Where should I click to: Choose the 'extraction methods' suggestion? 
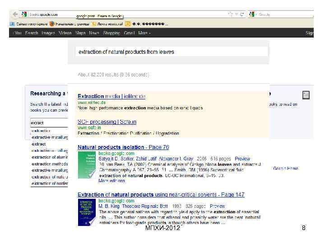50,164
